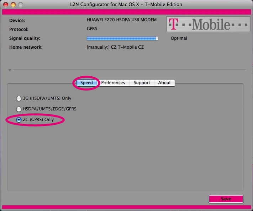Image resolution: width=253 pixels, height=211 pixels.
Task: Select the HSDPA/UMTS/EDGE/GPRS radio option
Action: (19, 109)
